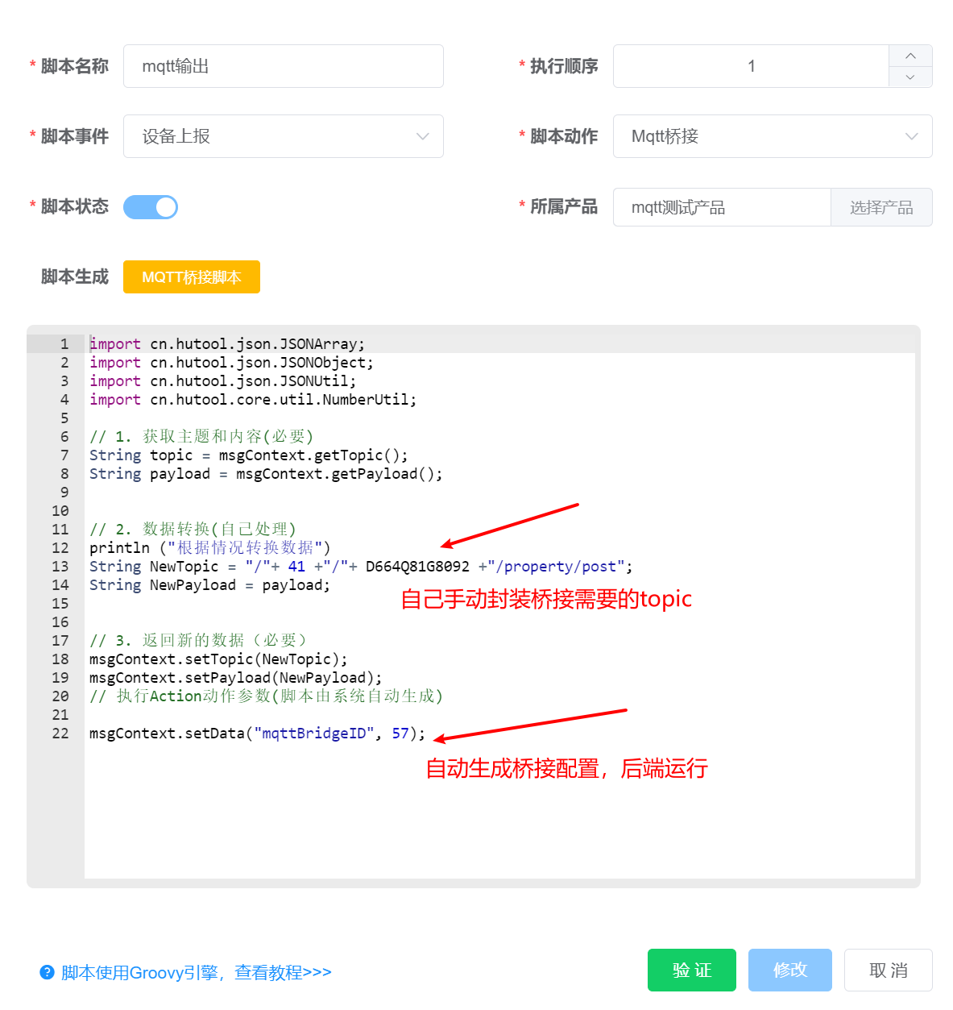Screen dimensions: 953x1010
Task: Cancel with the 取消 button
Action: (x=888, y=970)
